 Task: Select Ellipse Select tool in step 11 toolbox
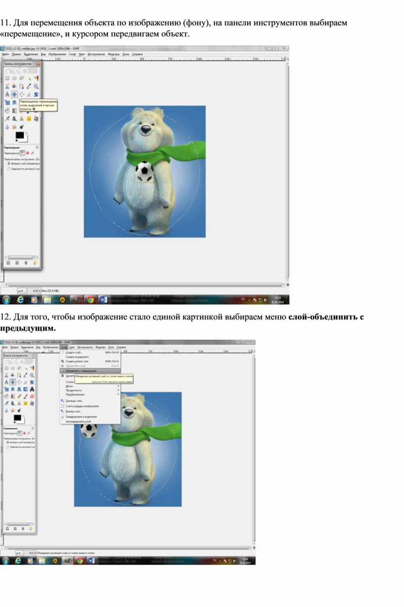pos(14,78)
